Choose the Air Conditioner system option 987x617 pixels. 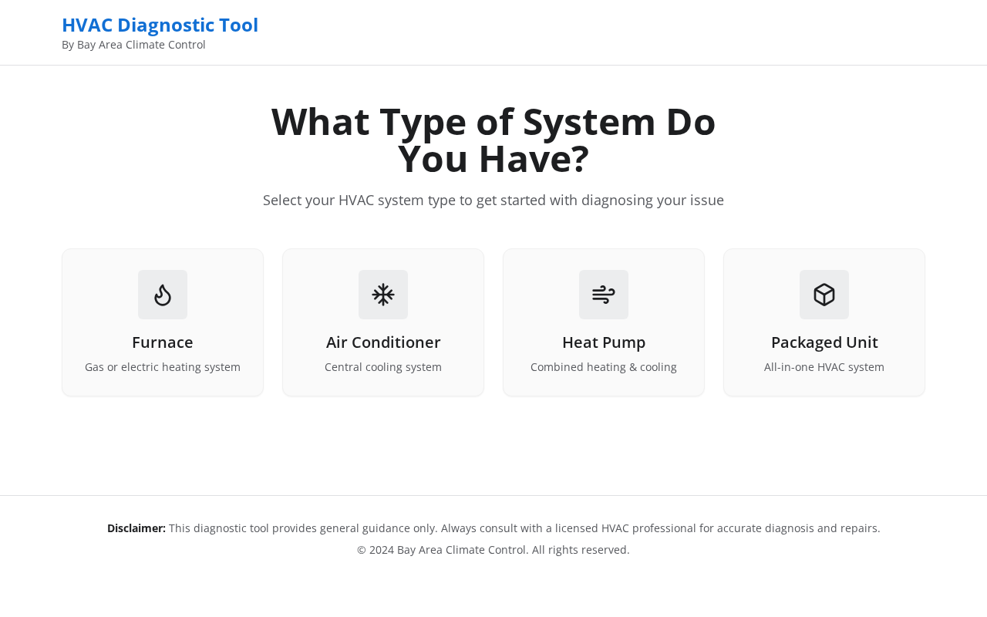pyautogui.click(x=383, y=322)
